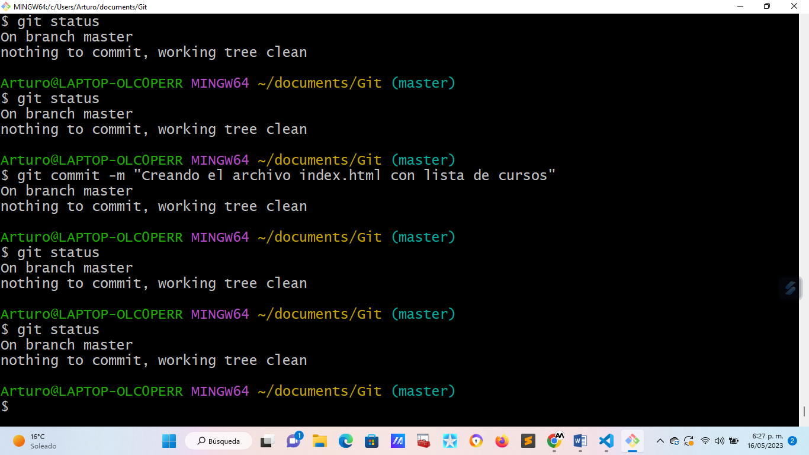Click the empty final $ prompt line
This screenshot has width=809, height=455.
coord(5,407)
